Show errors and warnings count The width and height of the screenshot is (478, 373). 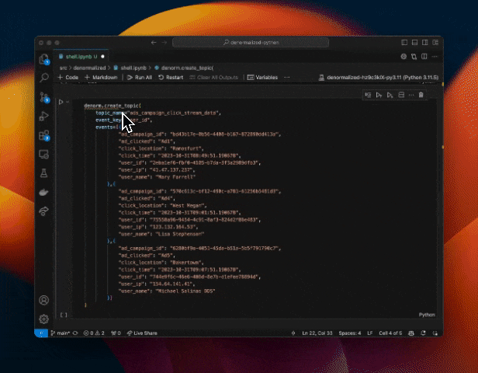click(x=94, y=333)
